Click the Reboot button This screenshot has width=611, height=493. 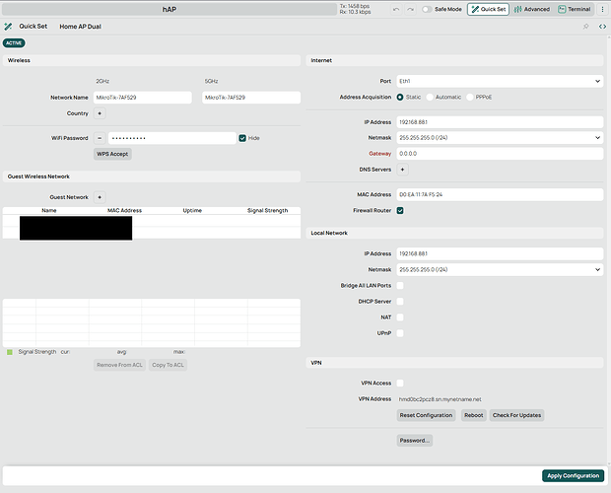[x=473, y=415]
